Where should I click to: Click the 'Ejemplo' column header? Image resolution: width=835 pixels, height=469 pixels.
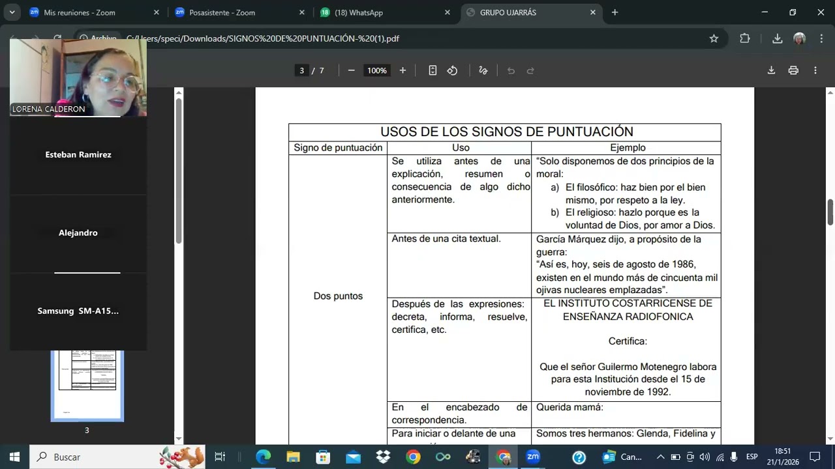click(x=628, y=148)
